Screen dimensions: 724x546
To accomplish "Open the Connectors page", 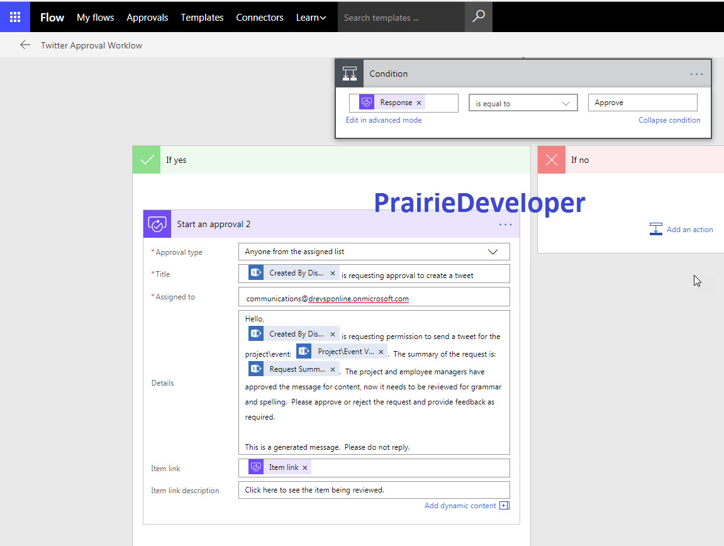I will [x=260, y=18].
